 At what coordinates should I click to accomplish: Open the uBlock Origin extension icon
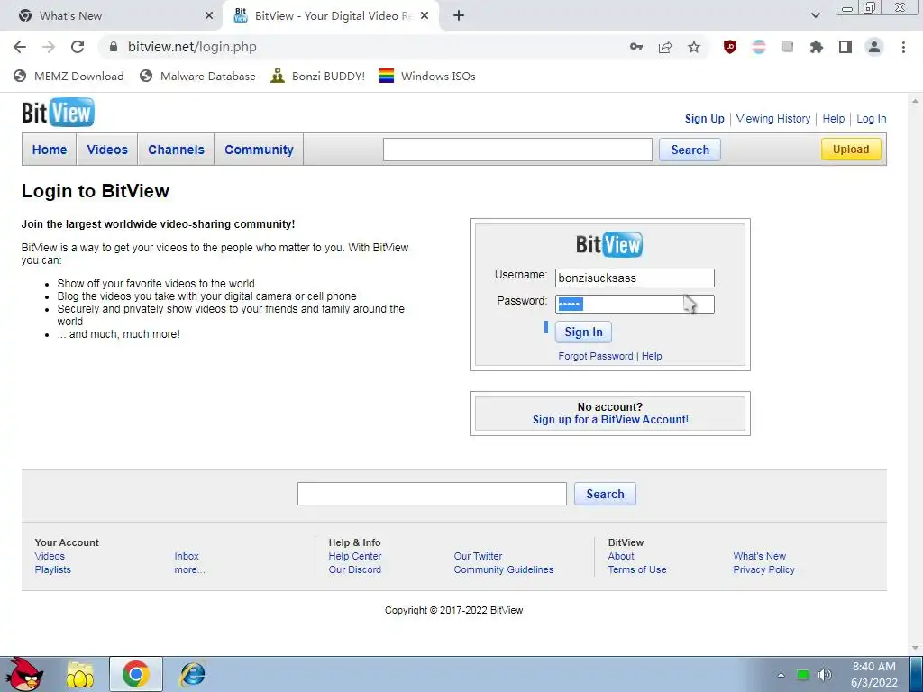(x=730, y=47)
